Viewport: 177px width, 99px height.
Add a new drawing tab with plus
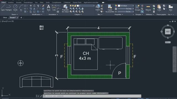(x=21, y=18)
